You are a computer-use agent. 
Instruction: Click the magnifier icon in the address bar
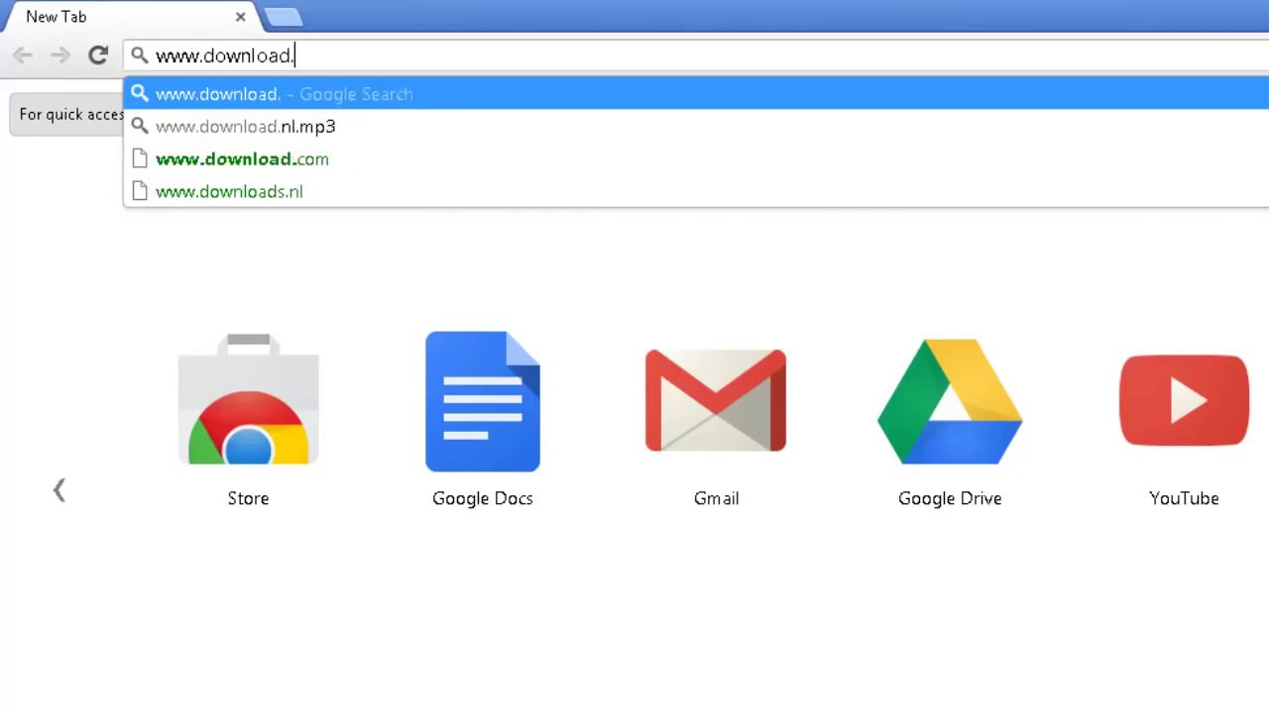(x=140, y=55)
